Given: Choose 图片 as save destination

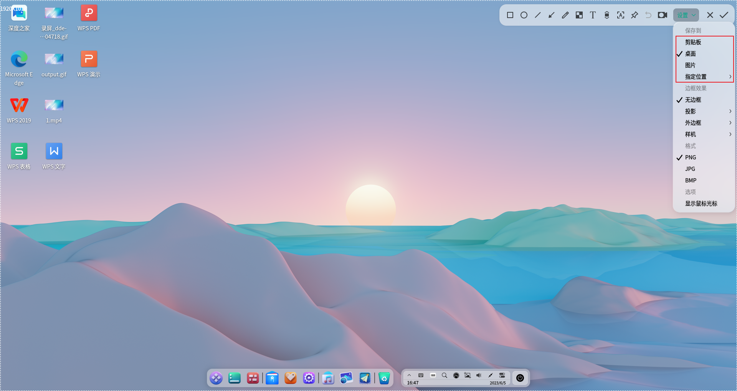Looking at the screenshot, I should [x=704, y=65].
